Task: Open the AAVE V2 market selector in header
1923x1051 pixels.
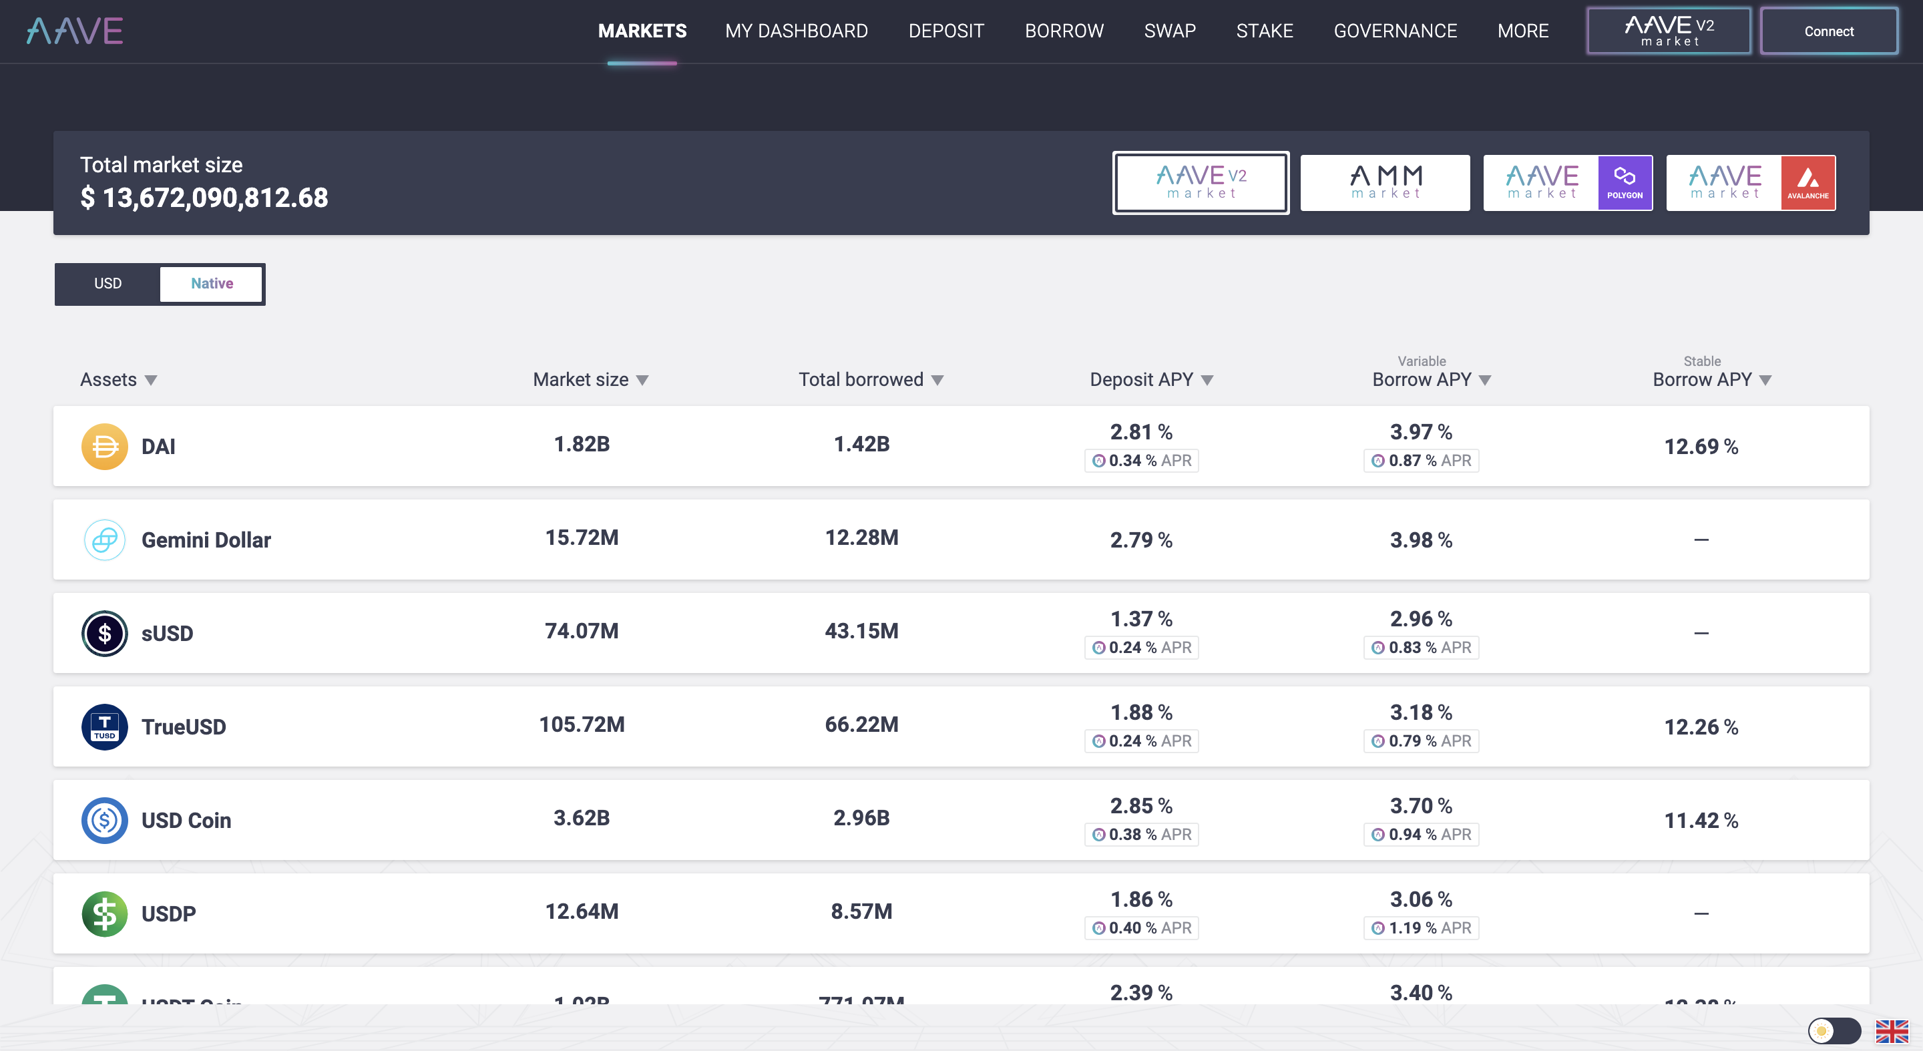Action: (x=1669, y=31)
